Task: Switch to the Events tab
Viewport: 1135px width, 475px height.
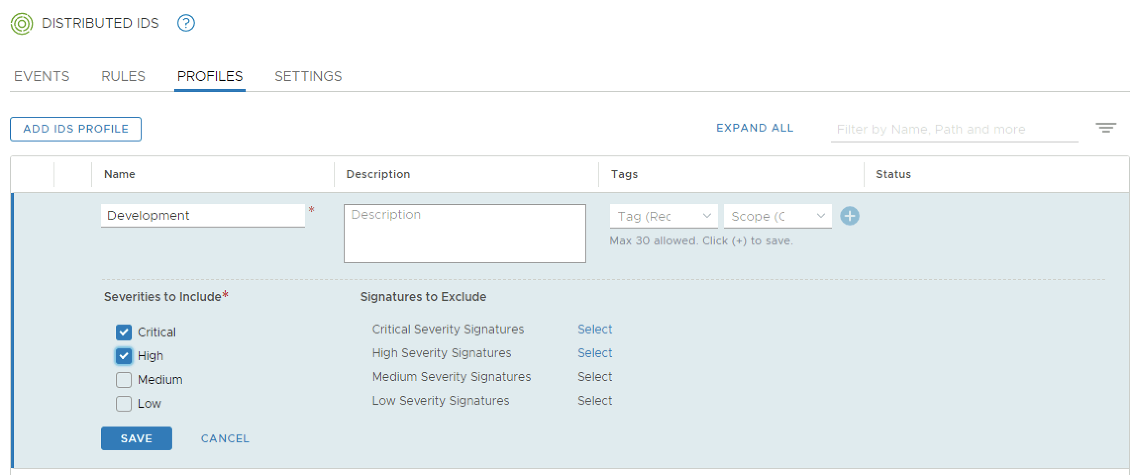Action: (42, 76)
